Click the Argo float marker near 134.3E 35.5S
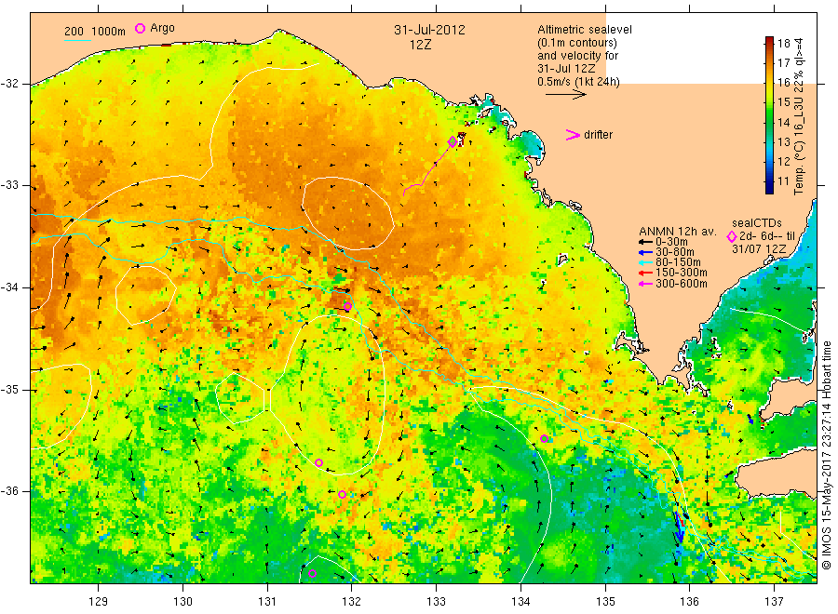 544,439
